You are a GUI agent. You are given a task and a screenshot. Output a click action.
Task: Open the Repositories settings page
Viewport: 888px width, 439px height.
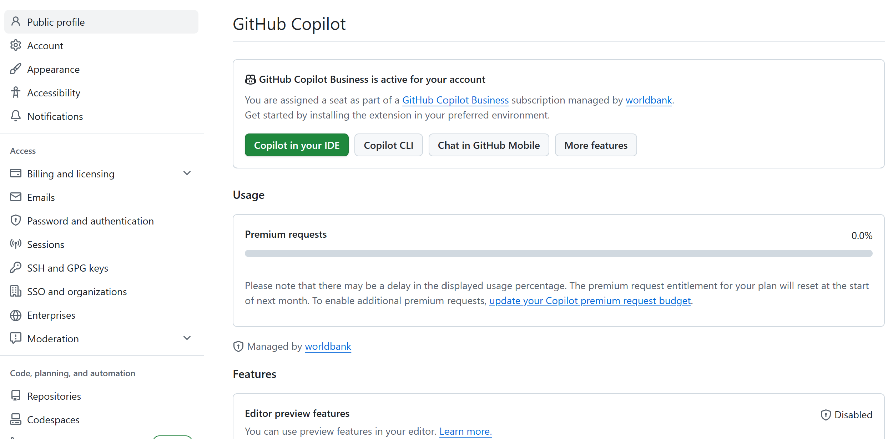pyautogui.click(x=54, y=396)
